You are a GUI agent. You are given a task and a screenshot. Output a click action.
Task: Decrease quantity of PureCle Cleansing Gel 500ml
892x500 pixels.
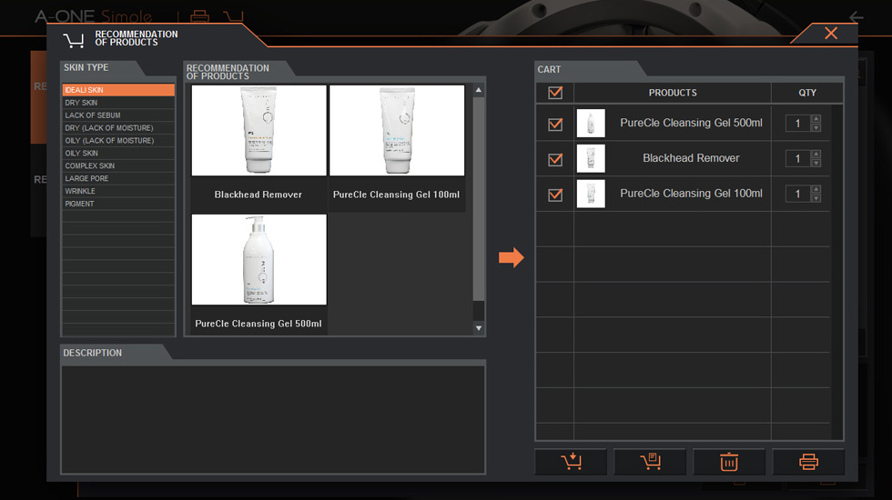816,128
